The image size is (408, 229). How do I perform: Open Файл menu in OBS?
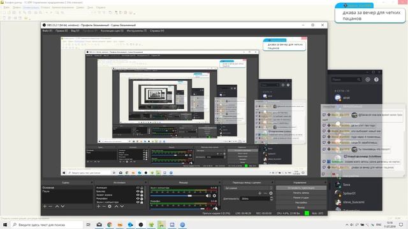point(47,31)
